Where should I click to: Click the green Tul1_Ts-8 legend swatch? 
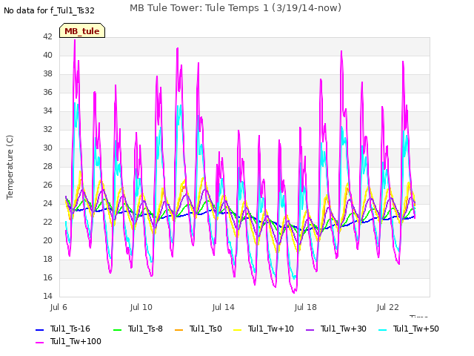tap(117, 329)
